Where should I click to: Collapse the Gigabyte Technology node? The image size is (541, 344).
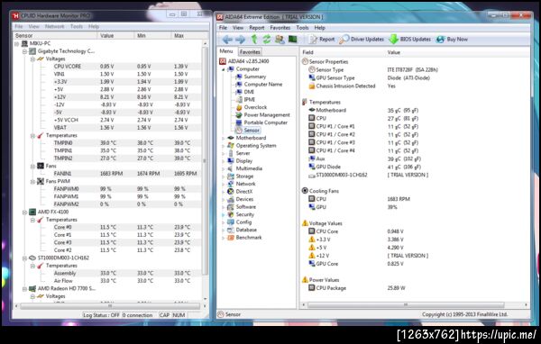24,51
